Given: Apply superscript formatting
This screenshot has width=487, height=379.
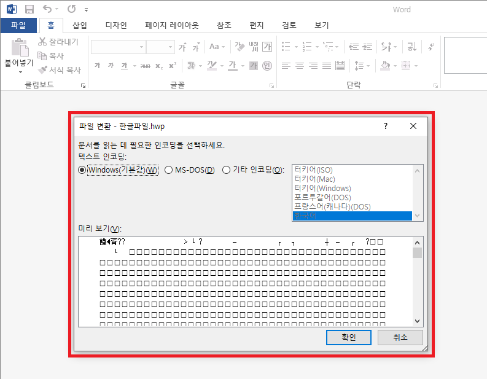Looking at the screenshot, I should 173,66.
